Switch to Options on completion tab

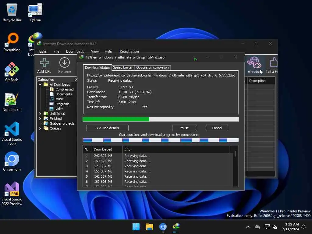coord(152,67)
